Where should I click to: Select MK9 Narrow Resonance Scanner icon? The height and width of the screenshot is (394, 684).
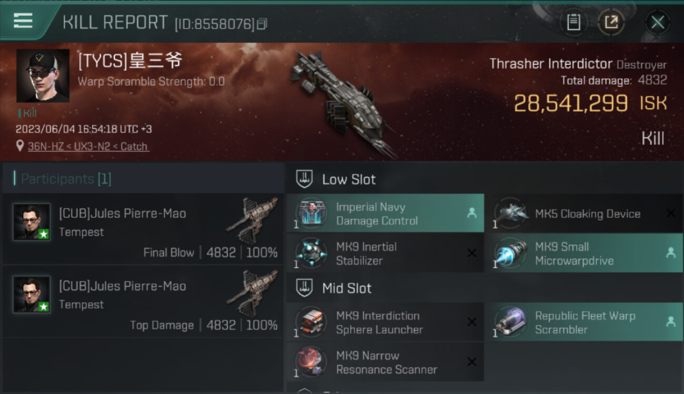pos(310,362)
